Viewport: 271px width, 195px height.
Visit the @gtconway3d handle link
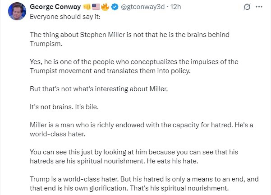click(x=140, y=7)
